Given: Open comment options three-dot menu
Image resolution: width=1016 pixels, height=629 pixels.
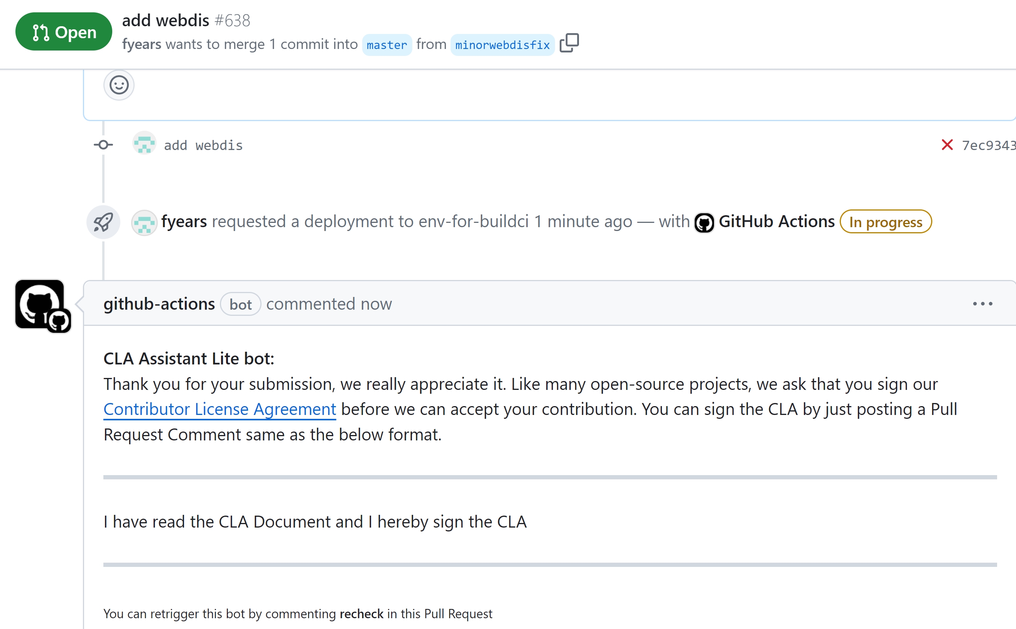Looking at the screenshot, I should coord(983,304).
